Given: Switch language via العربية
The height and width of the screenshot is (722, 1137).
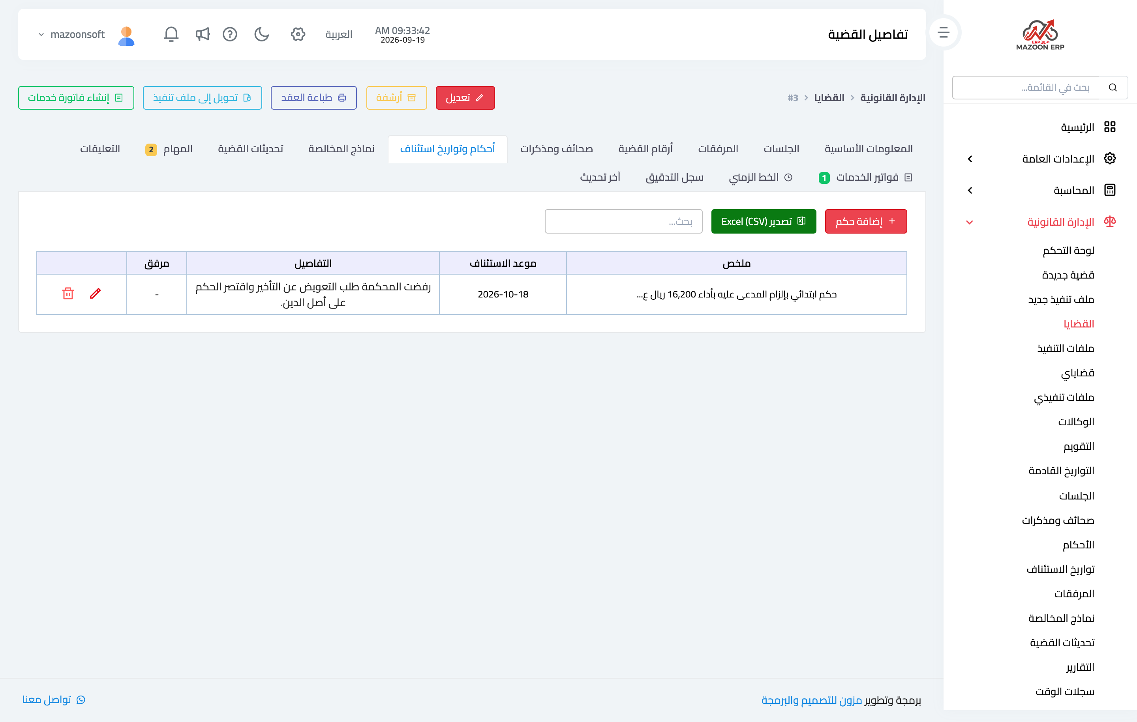Looking at the screenshot, I should [339, 34].
